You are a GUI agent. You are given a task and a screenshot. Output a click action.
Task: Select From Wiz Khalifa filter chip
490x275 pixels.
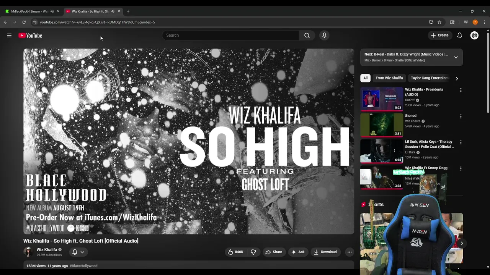coord(389,78)
